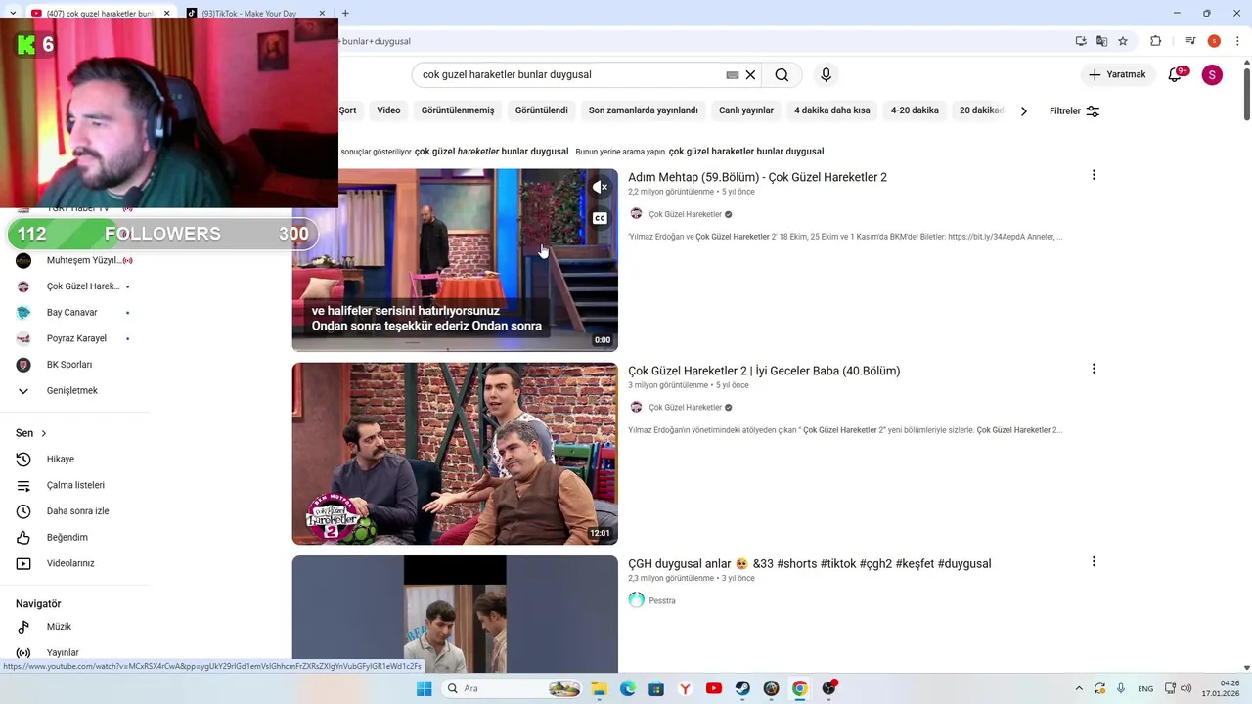Open Çalma listeleri playlists
Viewport: 1252px width, 704px height.
click(x=74, y=485)
